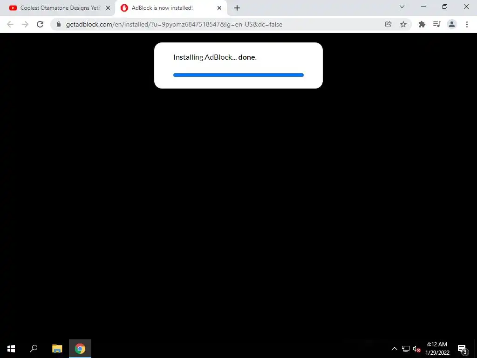Restore down the Chrome window
The width and height of the screenshot is (477, 358).
point(445,7)
